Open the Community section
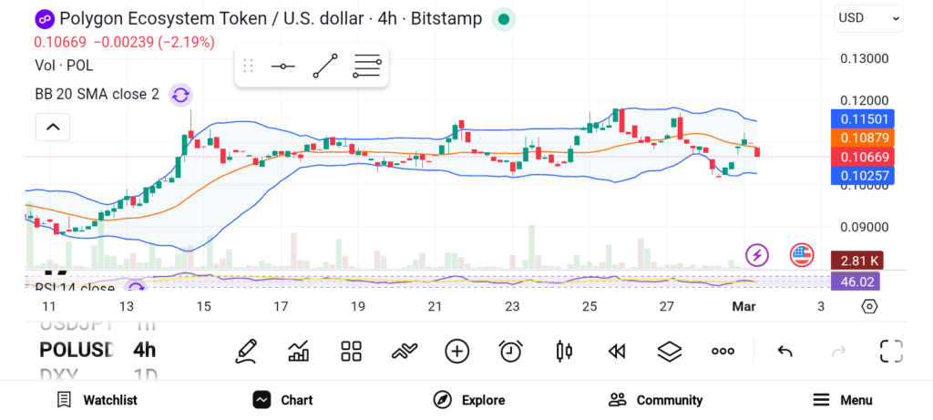This screenshot has width=933, height=420. click(655, 400)
